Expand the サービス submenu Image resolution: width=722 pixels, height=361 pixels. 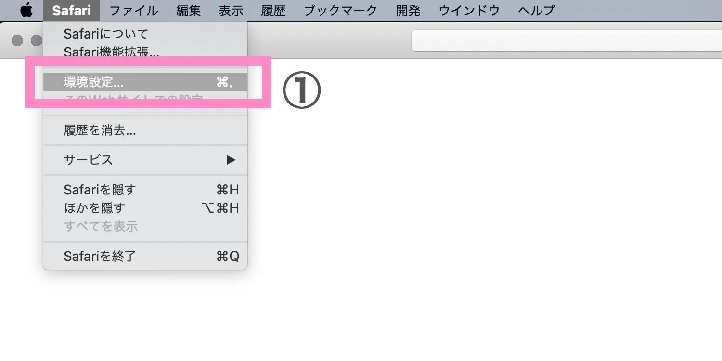[x=145, y=160]
